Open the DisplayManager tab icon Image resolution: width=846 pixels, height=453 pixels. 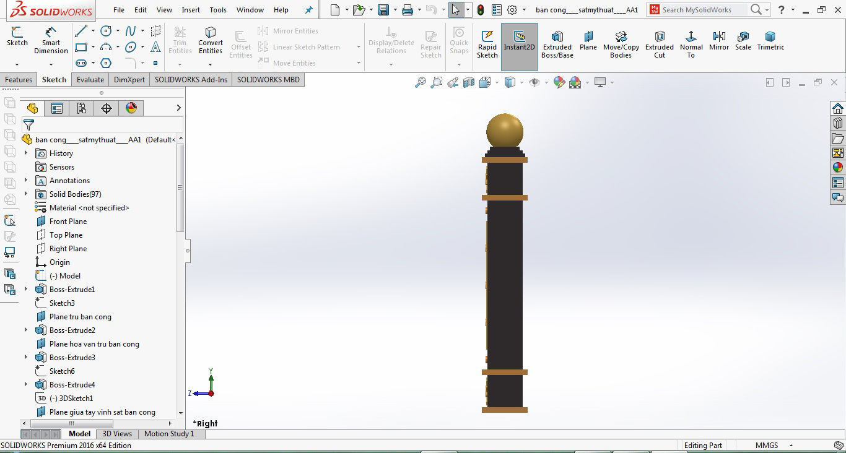131,108
